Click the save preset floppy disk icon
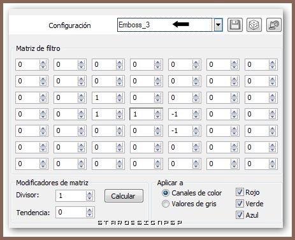This screenshot has width=295, height=240. coord(235,25)
